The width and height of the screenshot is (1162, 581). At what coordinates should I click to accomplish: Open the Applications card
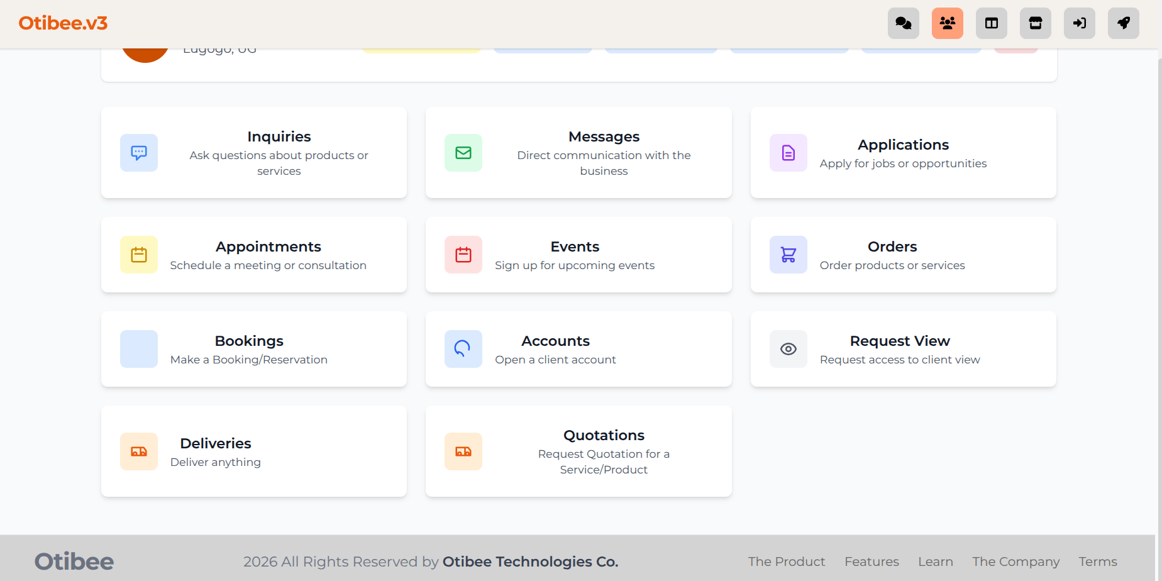(x=903, y=153)
